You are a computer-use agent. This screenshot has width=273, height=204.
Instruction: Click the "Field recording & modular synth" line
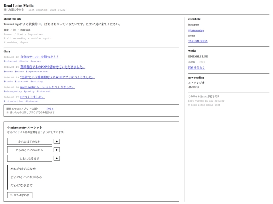27,38
